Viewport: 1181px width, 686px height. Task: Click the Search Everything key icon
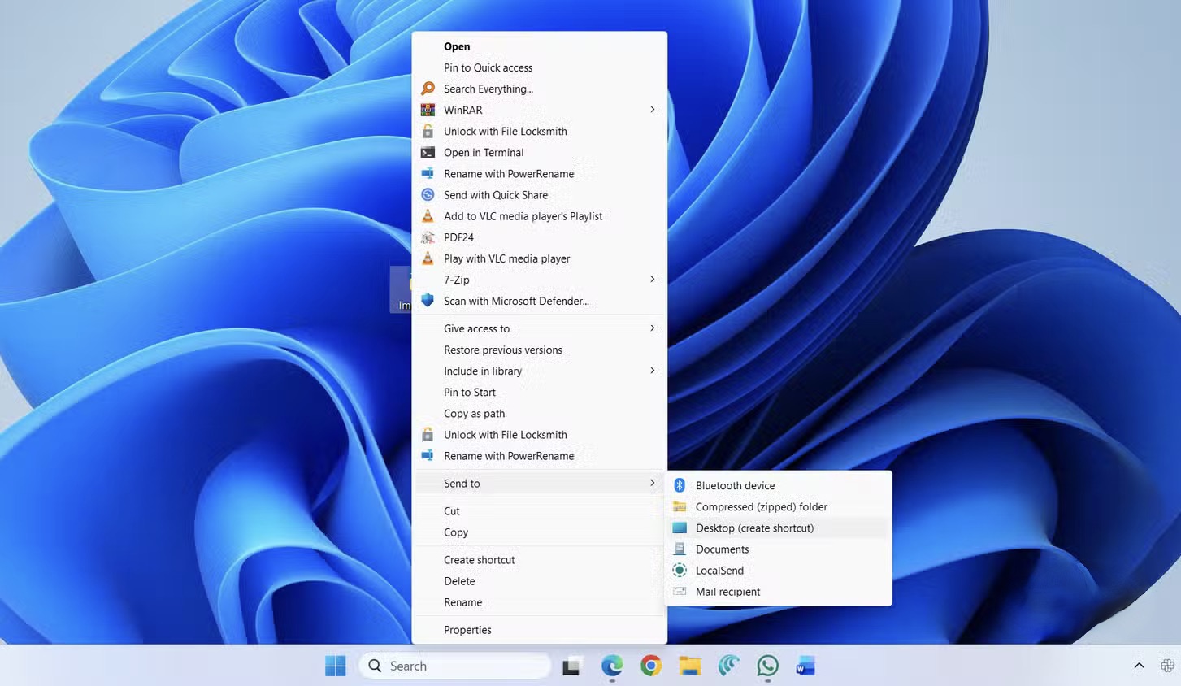click(x=428, y=88)
